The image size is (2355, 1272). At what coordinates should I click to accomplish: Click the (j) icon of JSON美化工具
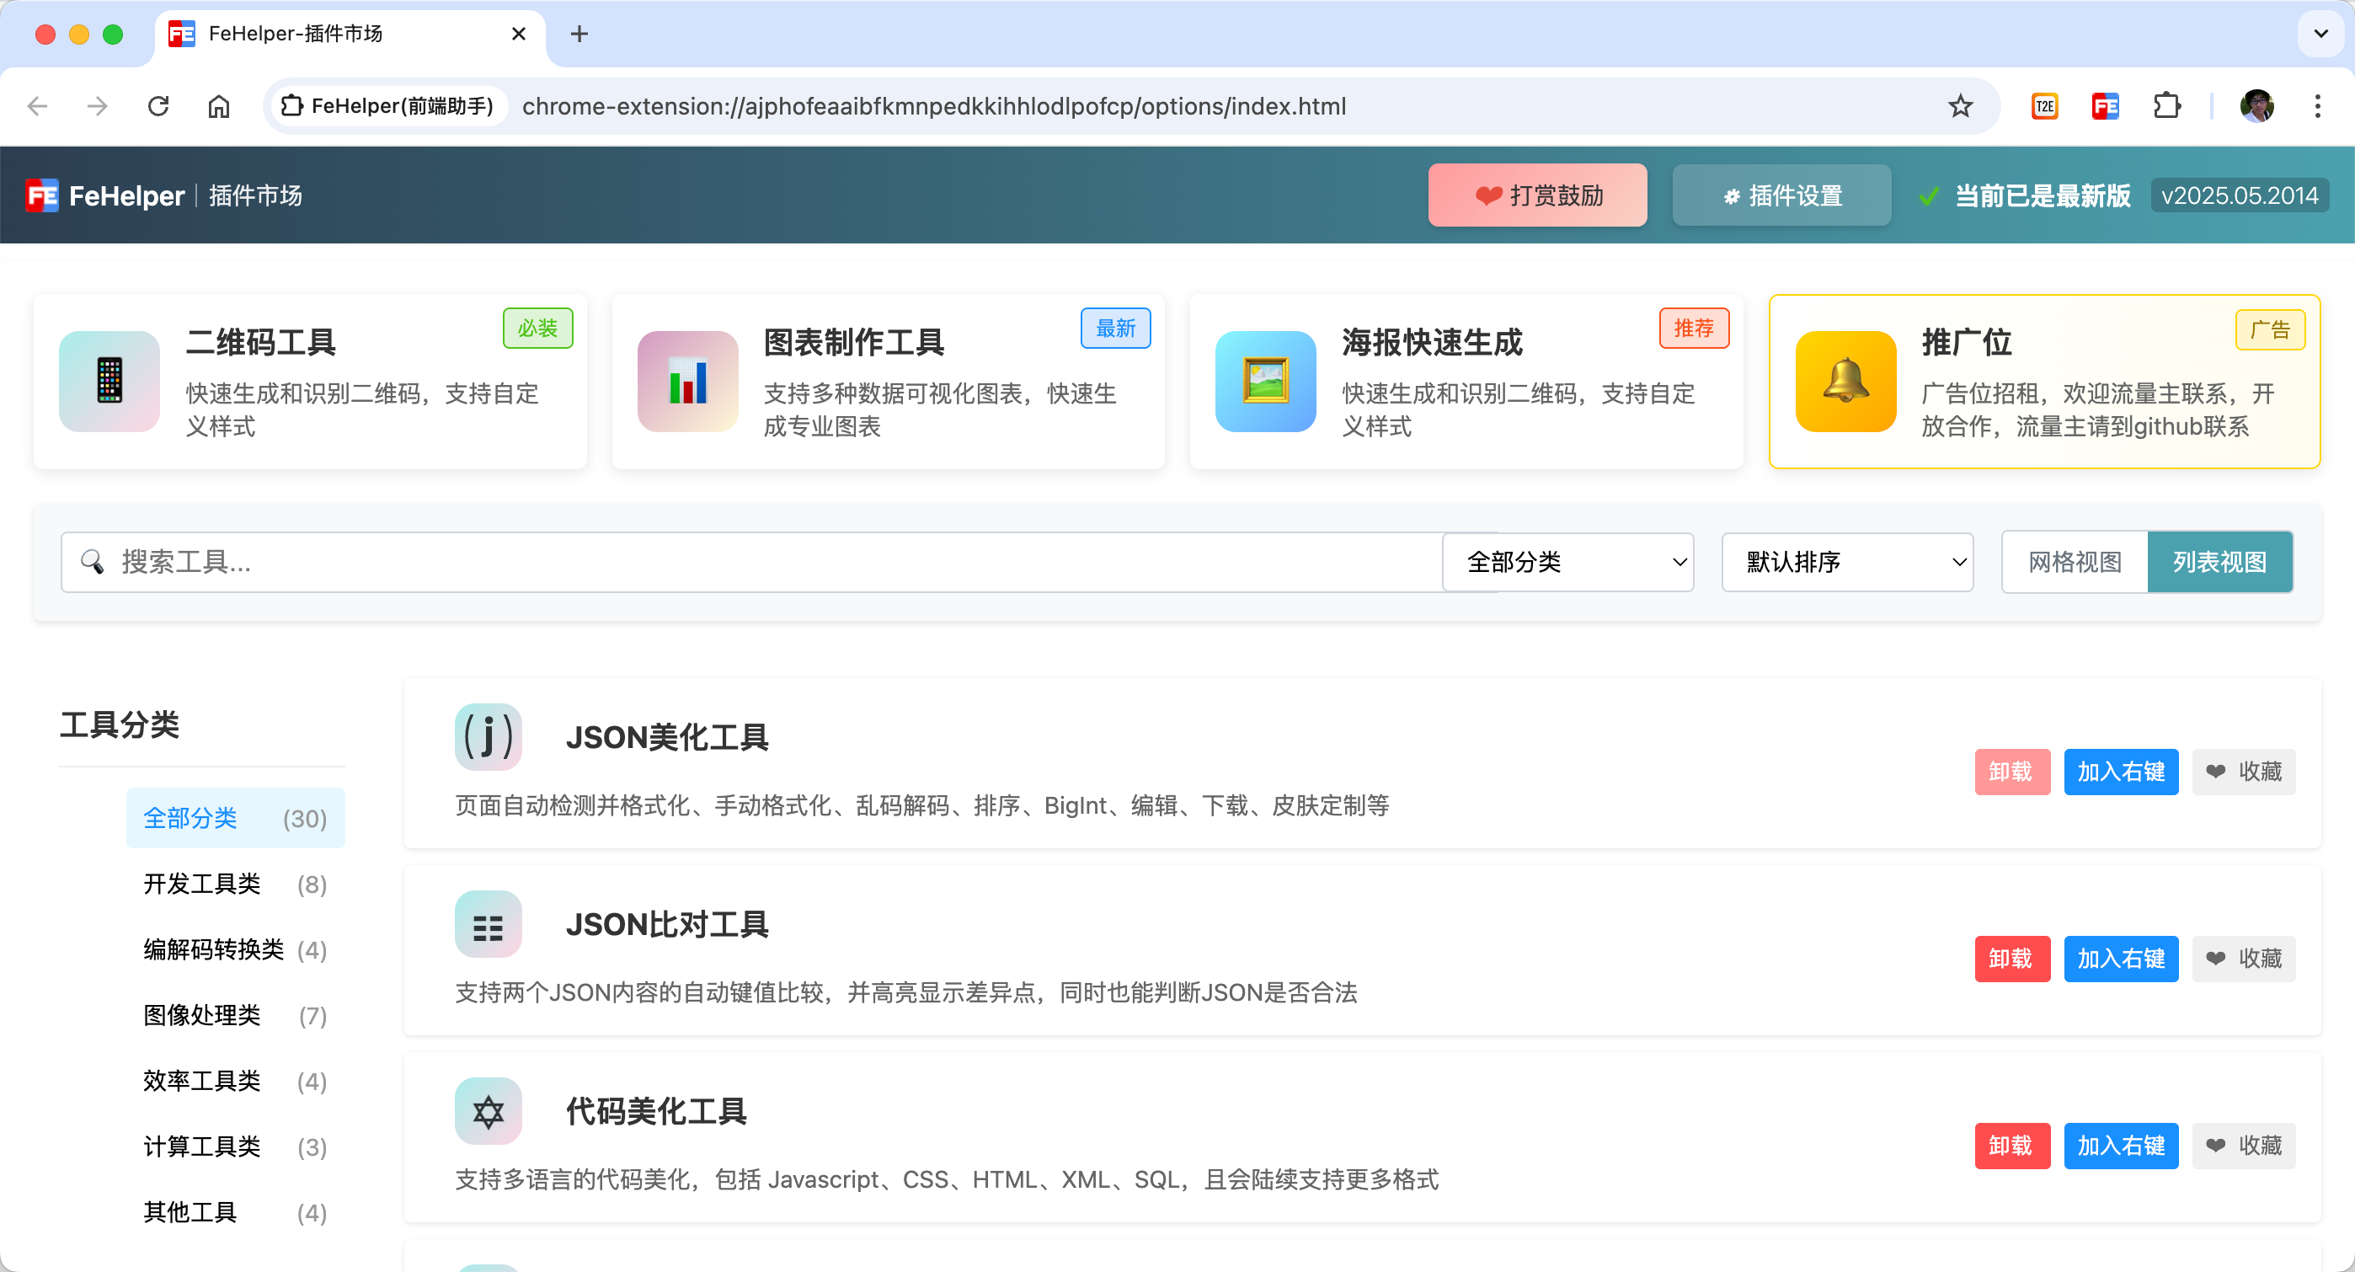tap(489, 737)
